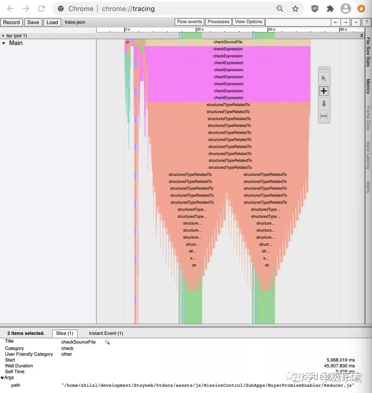The height and width of the screenshot is (393, 372).
Task: Open the uBlock Origin extension icon
Action: (x=314, y=8)
